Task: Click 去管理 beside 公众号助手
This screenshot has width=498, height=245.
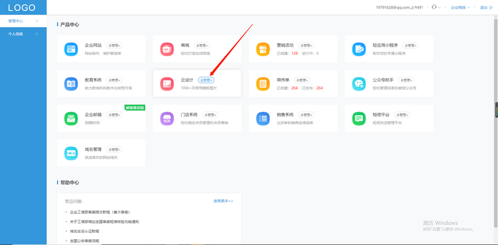Action: pyautogui.click(x=406, y=80)
